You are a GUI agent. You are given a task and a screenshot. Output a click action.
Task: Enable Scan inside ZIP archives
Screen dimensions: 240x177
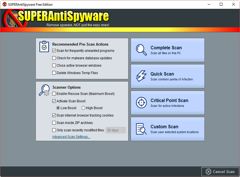tap(54, 123)
